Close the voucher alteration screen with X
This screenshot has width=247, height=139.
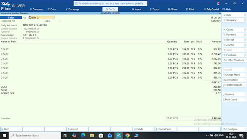(220, 13)
